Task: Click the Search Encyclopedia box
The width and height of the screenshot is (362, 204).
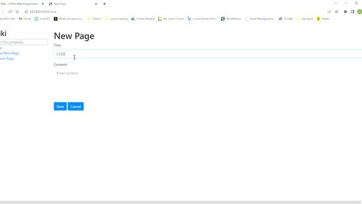Action: pos(23,42)
